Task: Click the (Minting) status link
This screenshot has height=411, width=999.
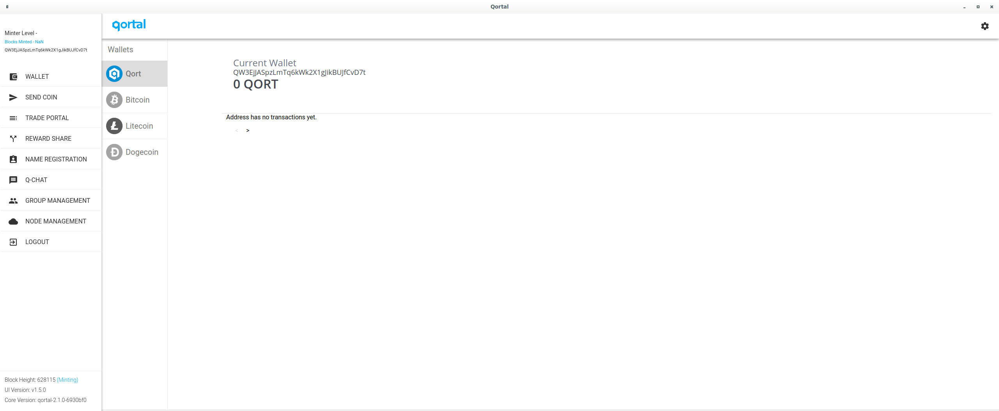Action: click(68, 380)
